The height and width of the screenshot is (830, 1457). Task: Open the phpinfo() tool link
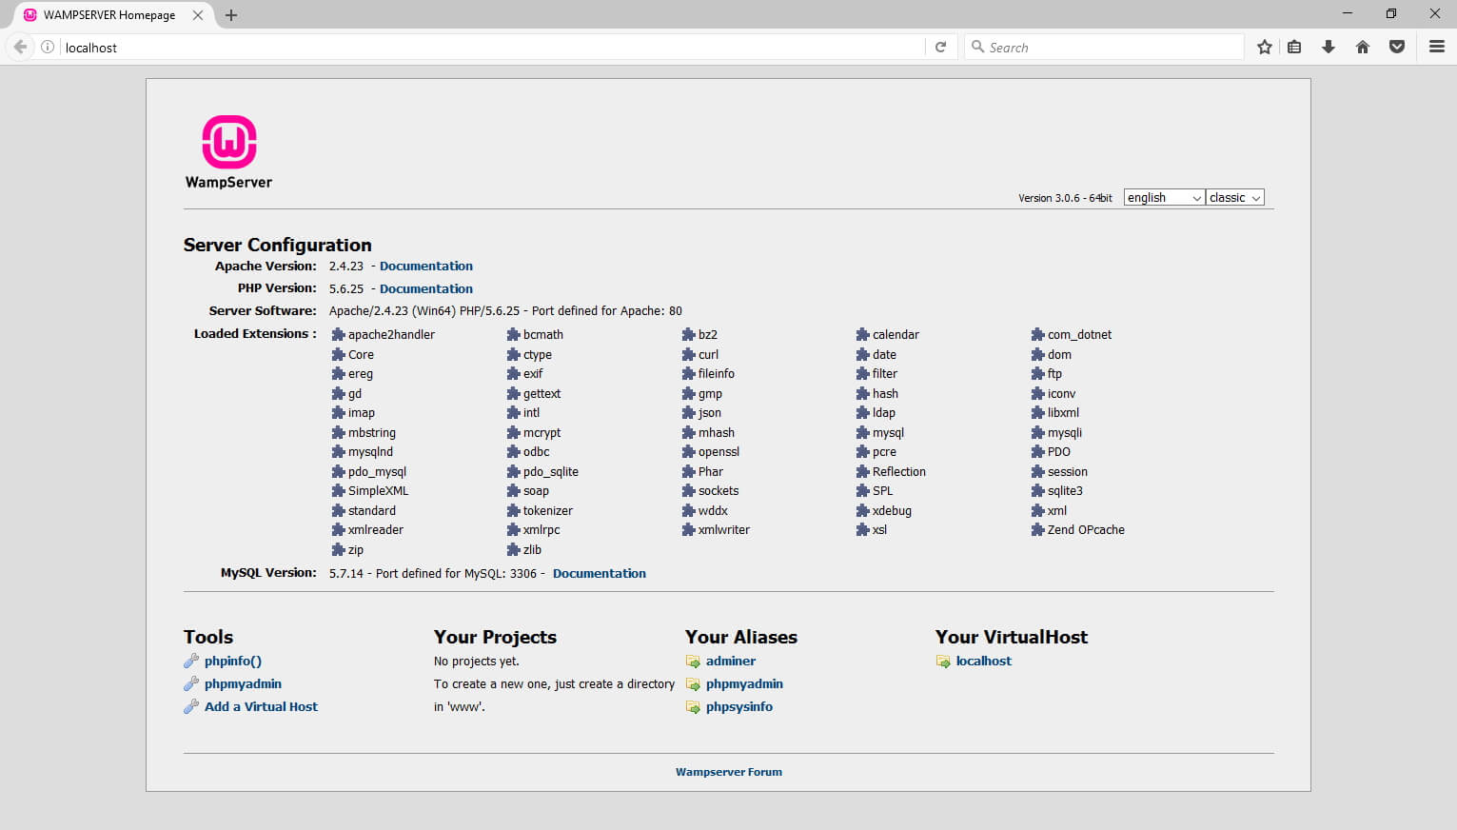click(x=232, y=661)
